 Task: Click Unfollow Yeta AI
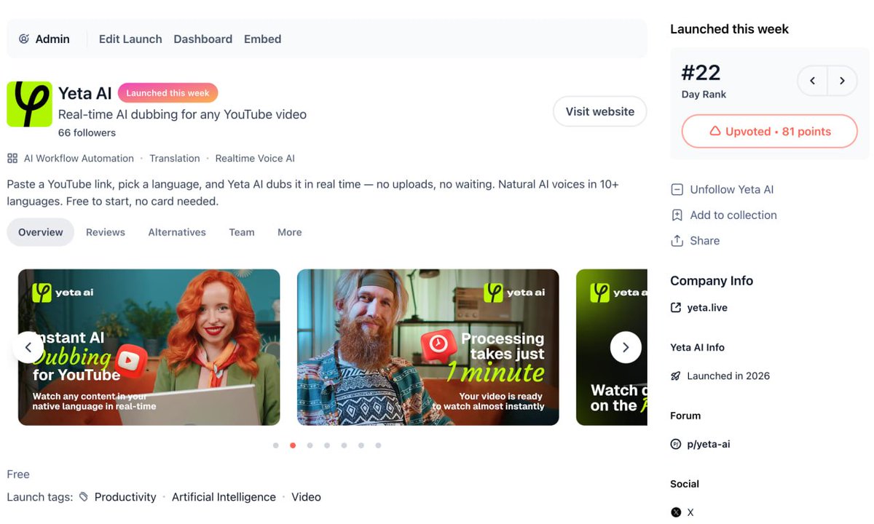point(732,189)
